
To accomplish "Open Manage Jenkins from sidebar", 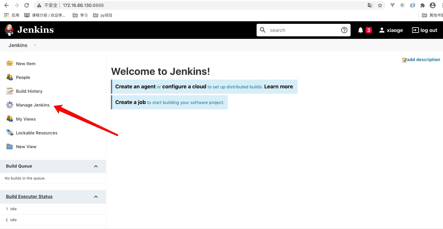I will [33, 105].
